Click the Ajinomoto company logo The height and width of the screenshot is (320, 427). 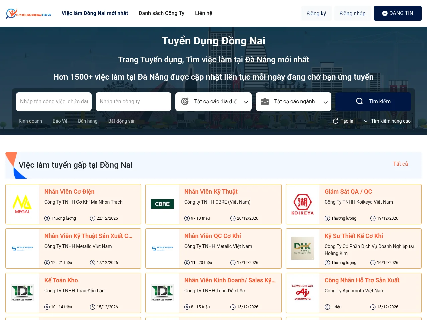(x=303, y=293)
